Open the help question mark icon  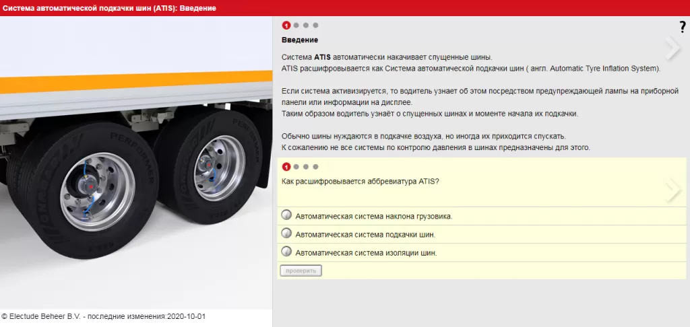[682, 27]
